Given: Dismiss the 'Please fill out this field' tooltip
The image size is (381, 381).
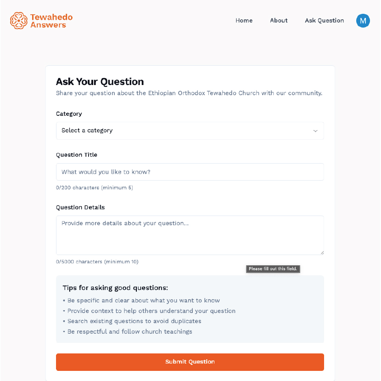Looking at the screenshot, I should 273,269.
